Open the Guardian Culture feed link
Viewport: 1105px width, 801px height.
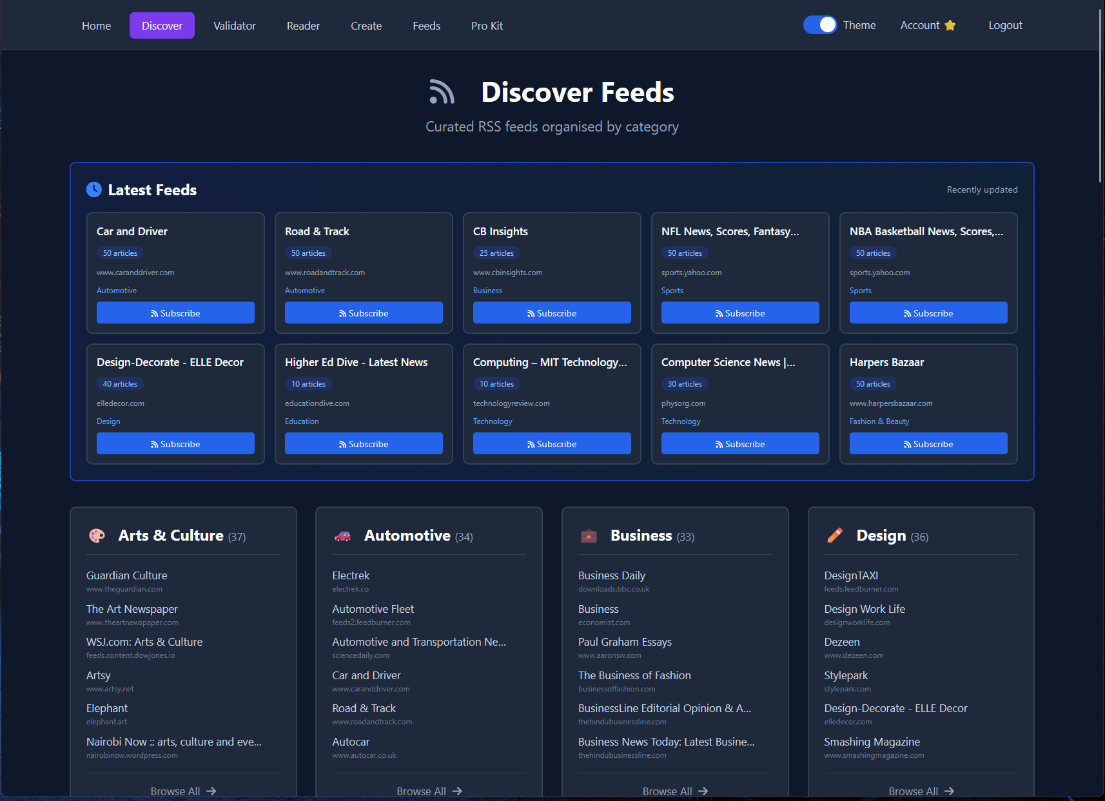pyautogui.click(x=126, y=575)
